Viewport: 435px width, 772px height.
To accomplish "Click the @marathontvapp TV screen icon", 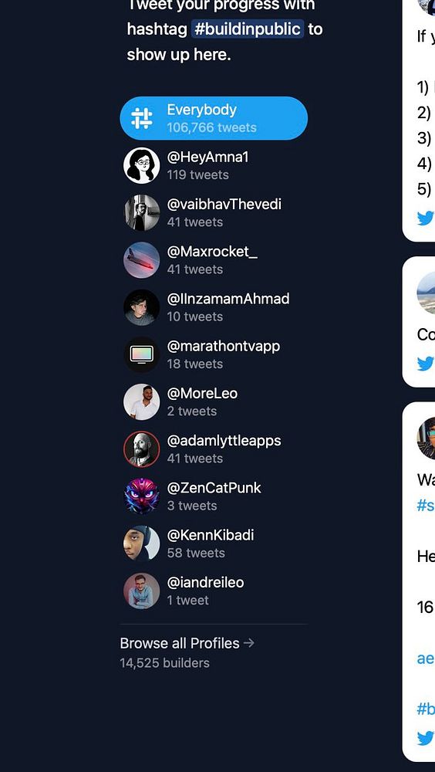I will coord(142,354).
